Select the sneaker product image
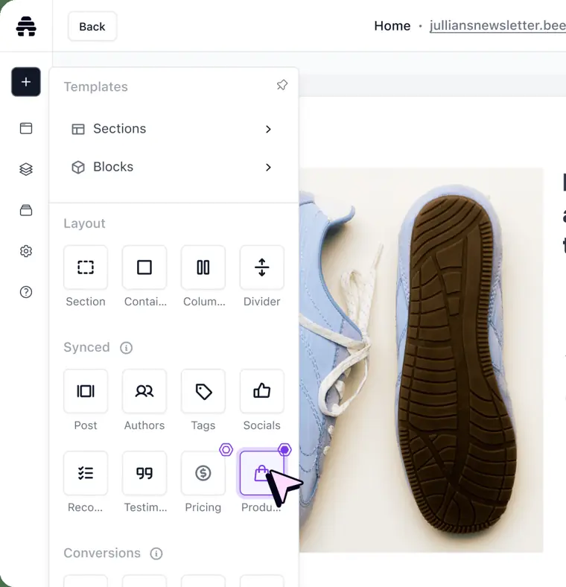 point(421,360)
